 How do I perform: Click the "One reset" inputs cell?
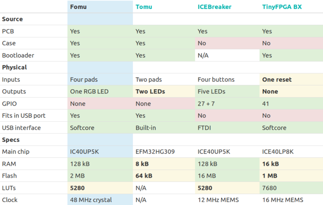tap(277, 80)
